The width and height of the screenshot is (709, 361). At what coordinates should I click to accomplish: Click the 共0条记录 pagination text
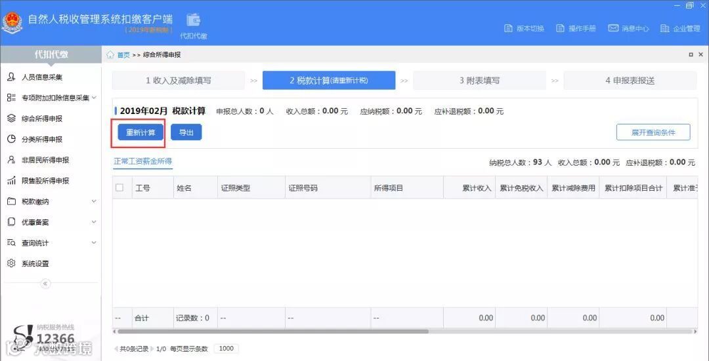tap(135, 349)
